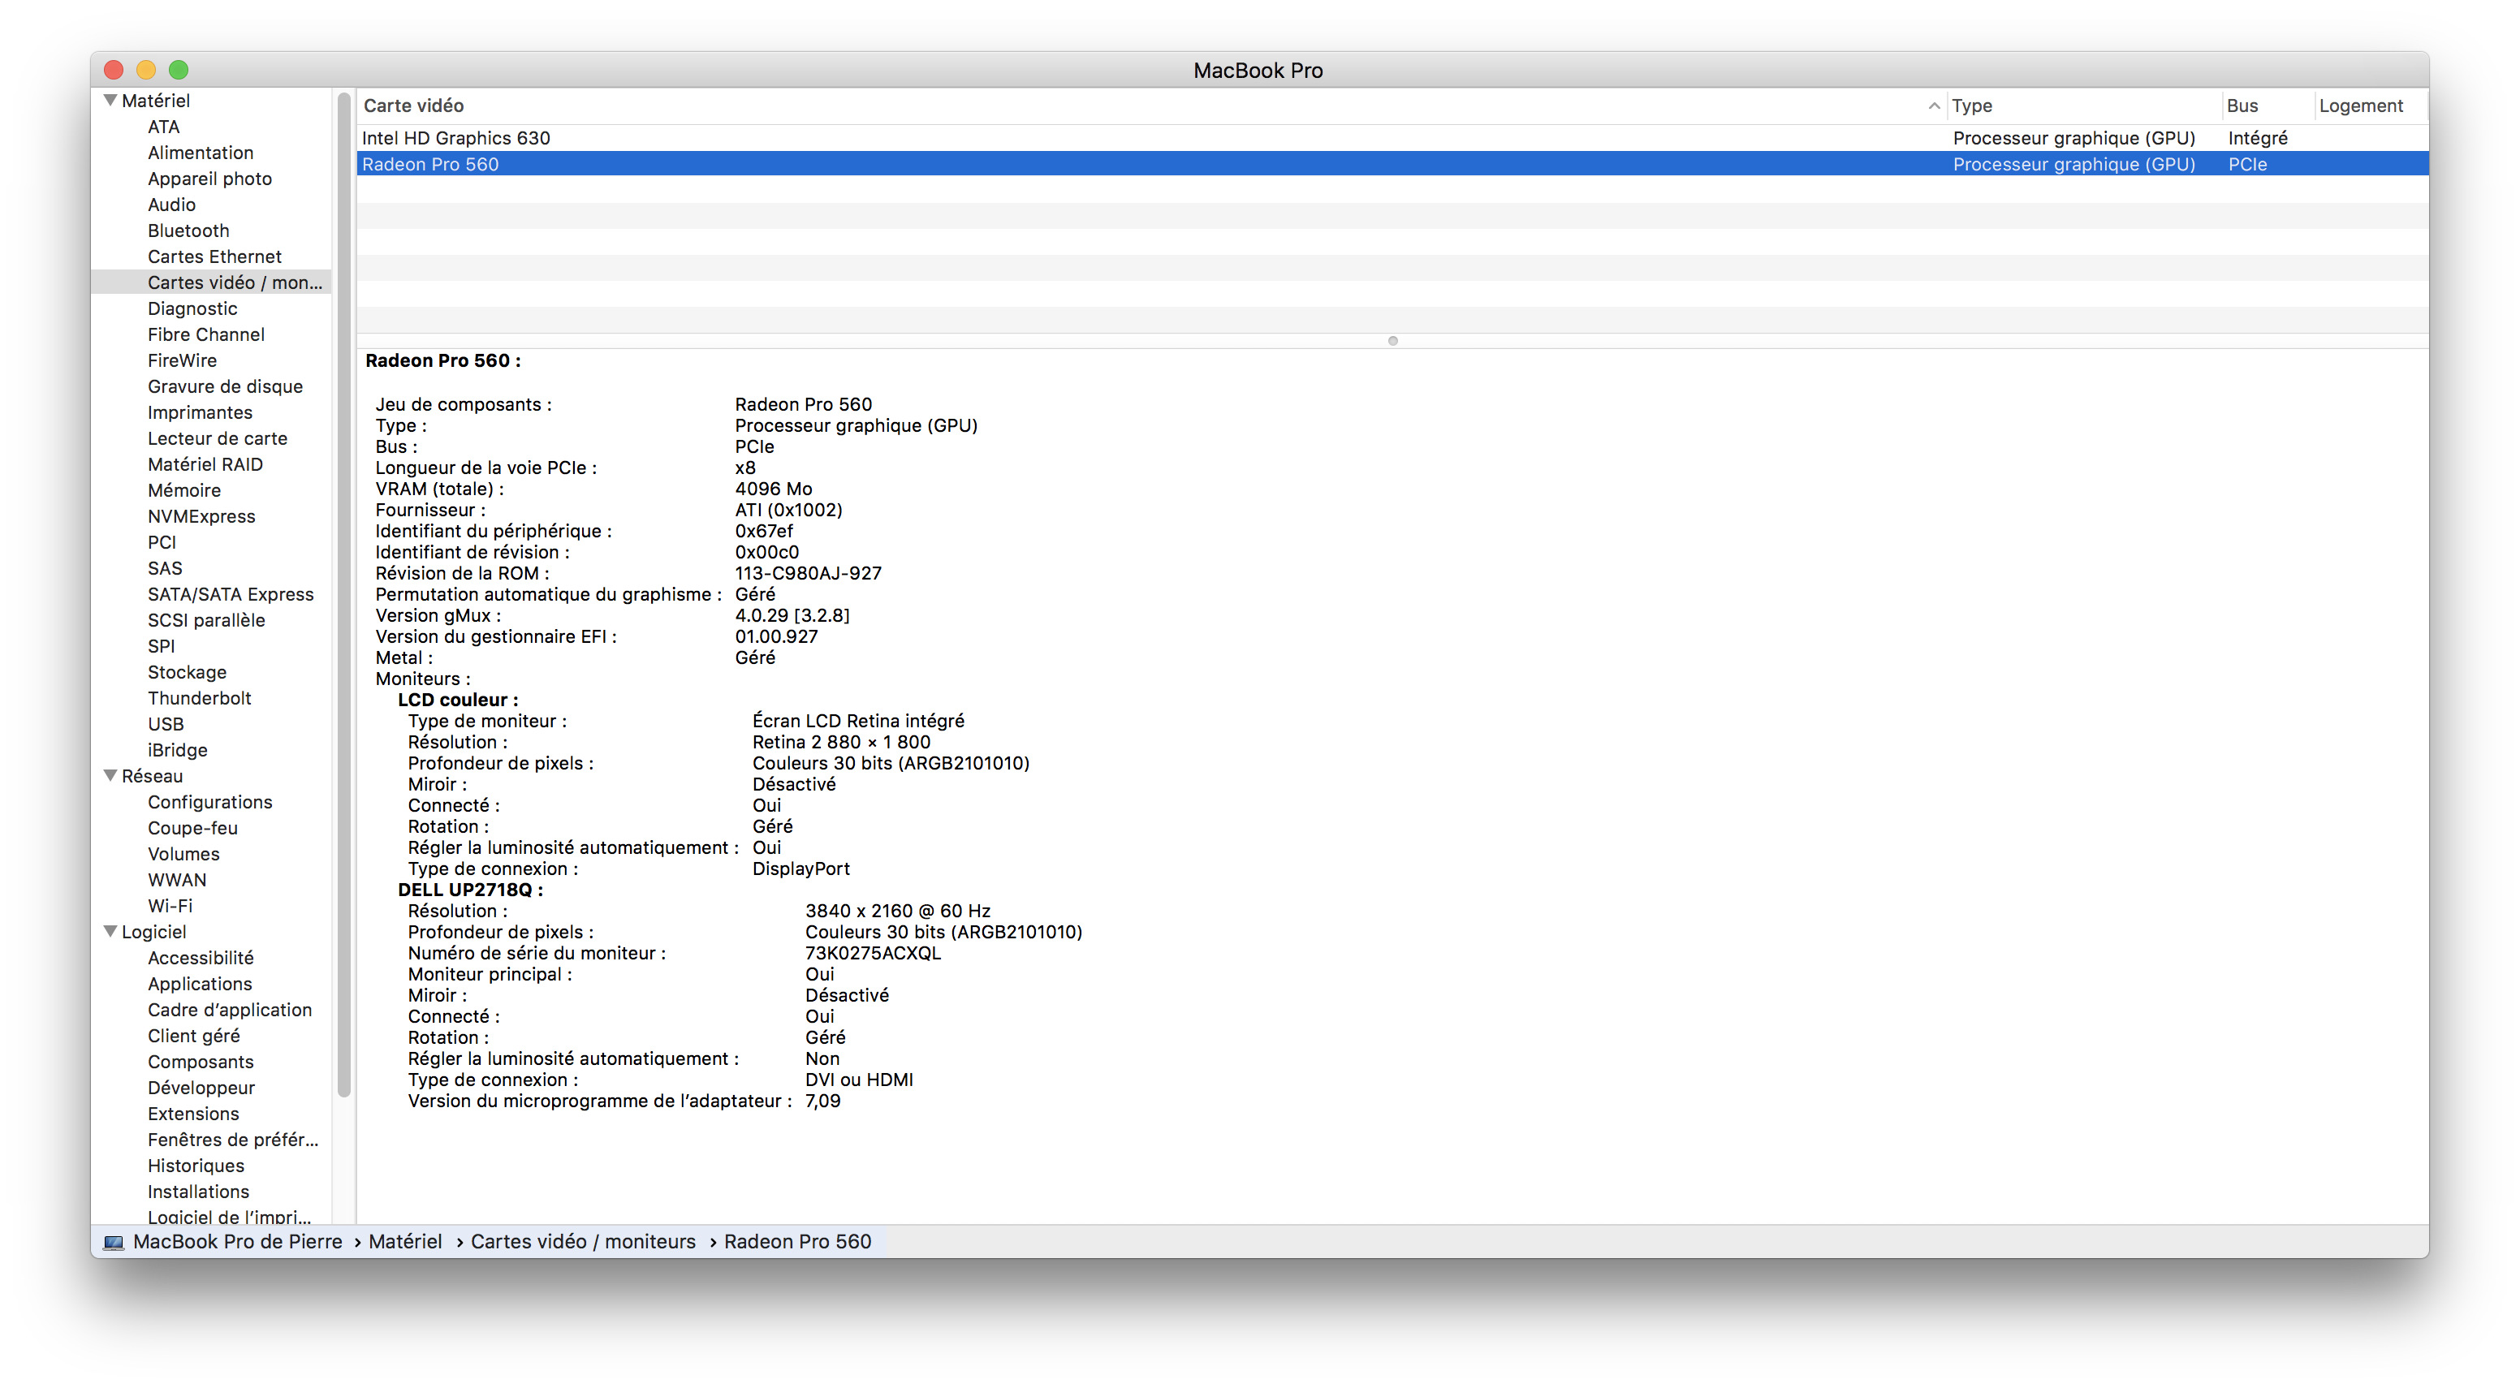Open the Bluetooth hardware entry
The width and height of the screenshot is (2520, 1388).
(188, 230)
